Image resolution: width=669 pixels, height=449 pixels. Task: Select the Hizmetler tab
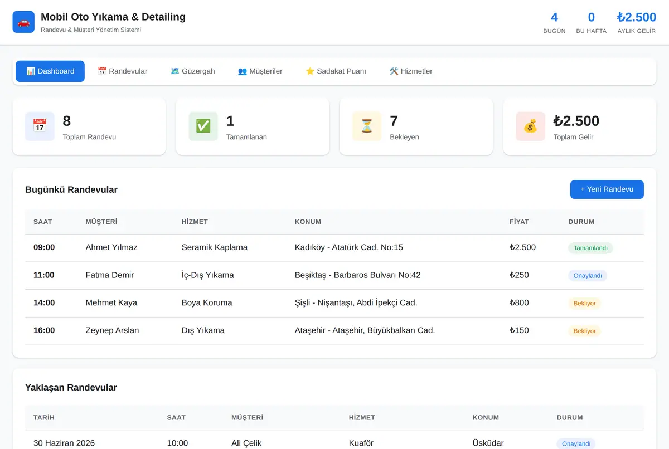411,71
